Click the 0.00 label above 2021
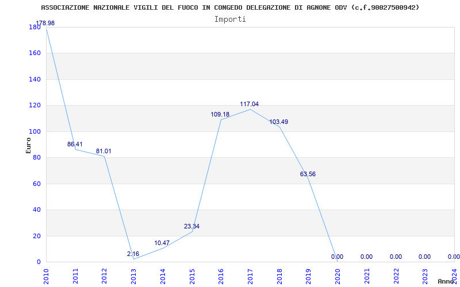 [x=366, y=257]
